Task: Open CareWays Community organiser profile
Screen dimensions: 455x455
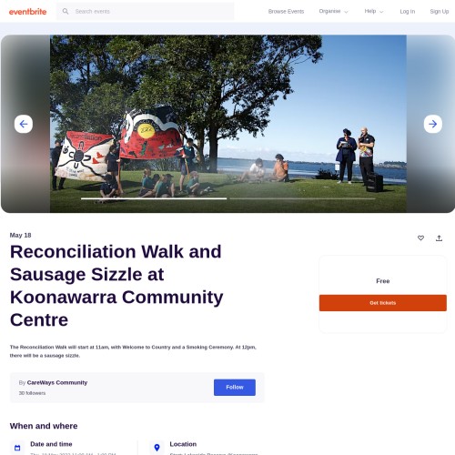Action: point(57,382)
